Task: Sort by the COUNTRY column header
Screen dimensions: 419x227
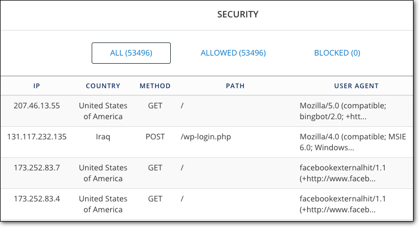Action: pyautogui.click(x=103, y=86)
